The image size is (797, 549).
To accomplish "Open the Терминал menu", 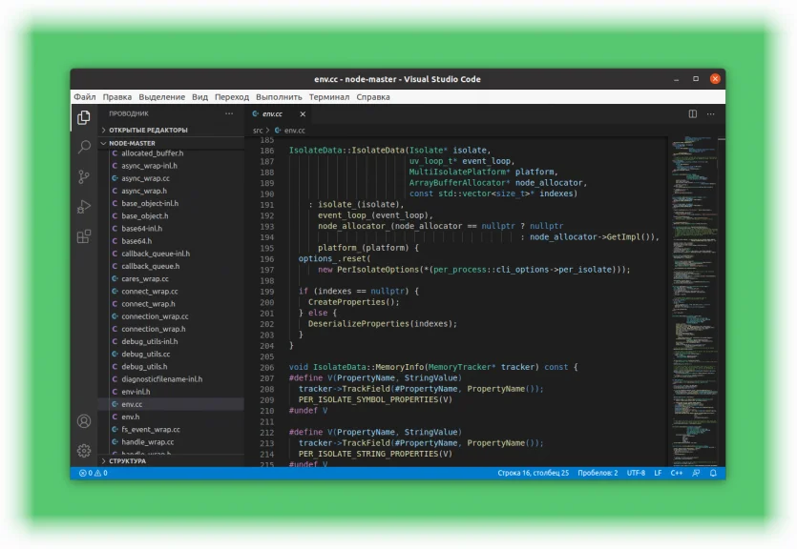I will coord(329,97).
